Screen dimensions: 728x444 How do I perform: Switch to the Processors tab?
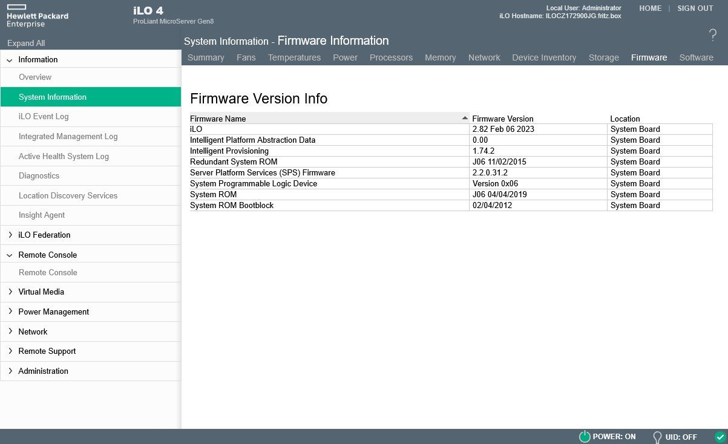tap(391, 57)
